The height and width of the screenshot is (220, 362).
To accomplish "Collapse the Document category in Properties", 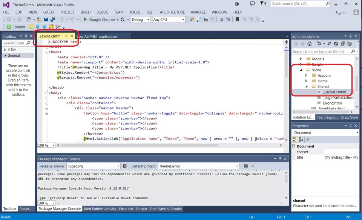I will (294, 146).
